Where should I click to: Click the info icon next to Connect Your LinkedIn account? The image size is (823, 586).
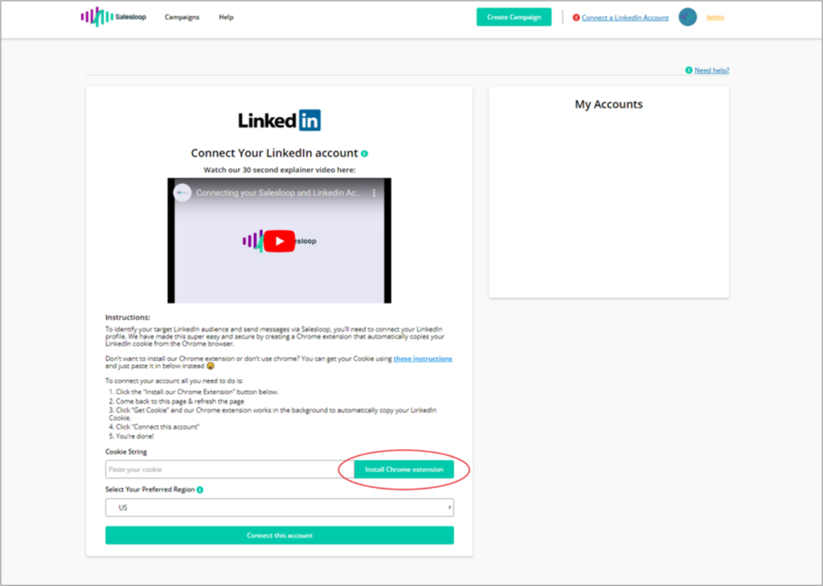click(x=364, y=153)
